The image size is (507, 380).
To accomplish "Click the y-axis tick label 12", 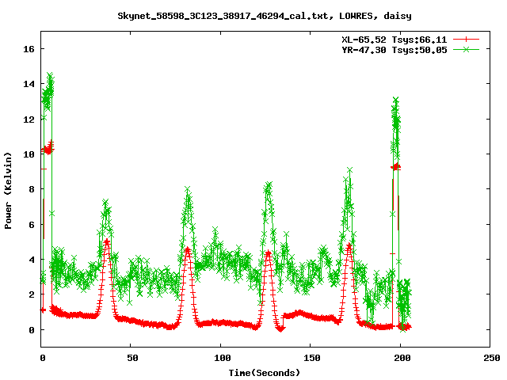I will coord(29,120).
